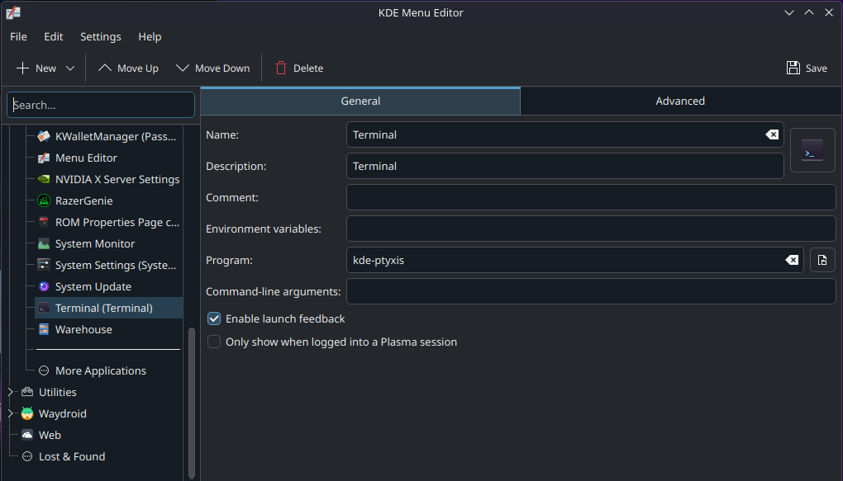Open the Settings menu

[100, 36]
